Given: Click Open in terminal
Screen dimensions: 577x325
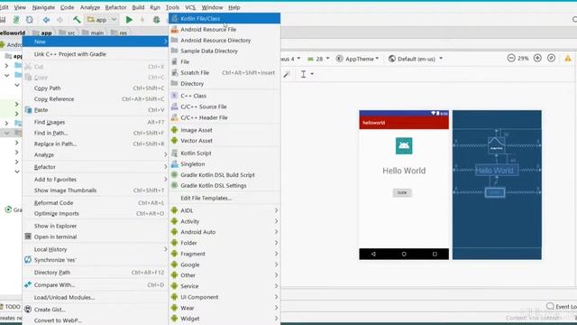Looking at the screenshot, I should pyautogui.click(x=96, y=237).
